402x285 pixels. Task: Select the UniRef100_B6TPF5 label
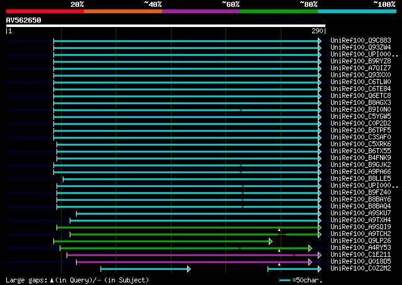pyautogui.click(x=361, y=131)
